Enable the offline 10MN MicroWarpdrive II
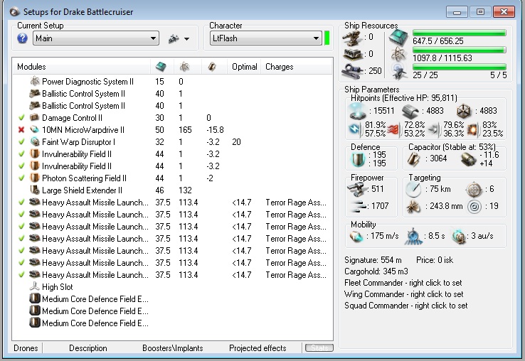Image resolution: width=525 pixels, height=361 pixels. tap(21, 130)
